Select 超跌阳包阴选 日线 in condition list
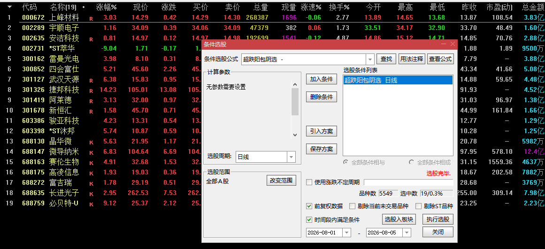 tap(398, 80)
